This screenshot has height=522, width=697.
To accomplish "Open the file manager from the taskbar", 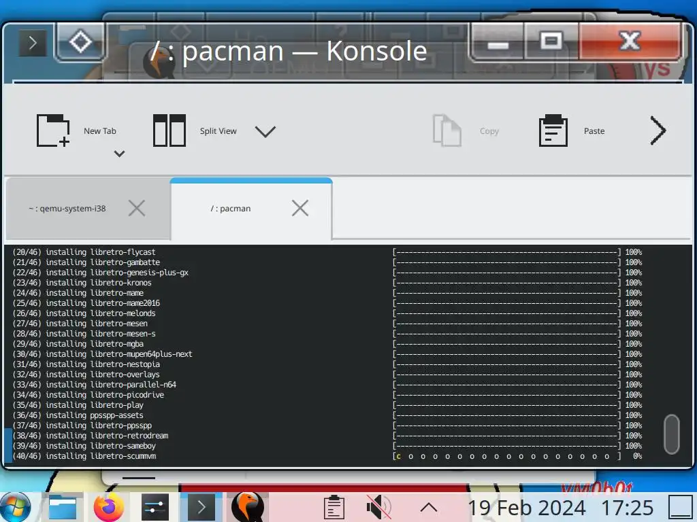I will (x=62, y=507).
